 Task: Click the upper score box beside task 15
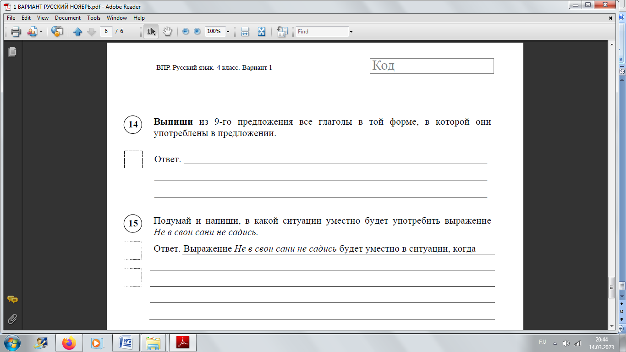[x=133, y=251]
